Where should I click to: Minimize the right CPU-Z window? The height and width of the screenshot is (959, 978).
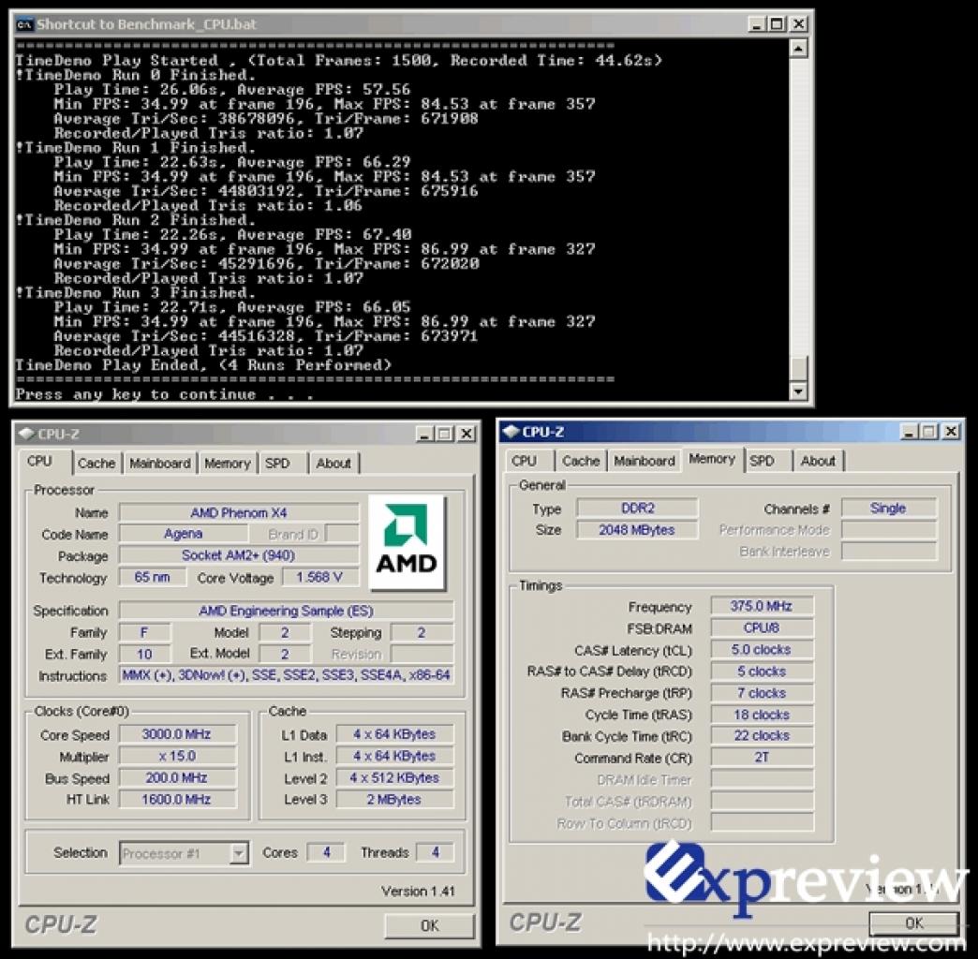coord(909,432)
